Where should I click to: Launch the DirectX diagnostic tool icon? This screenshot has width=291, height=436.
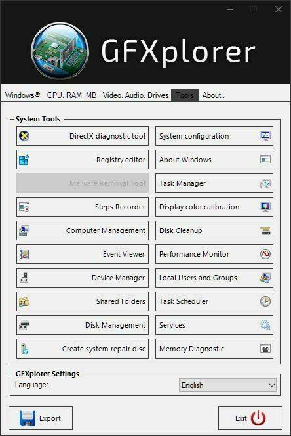24,136
